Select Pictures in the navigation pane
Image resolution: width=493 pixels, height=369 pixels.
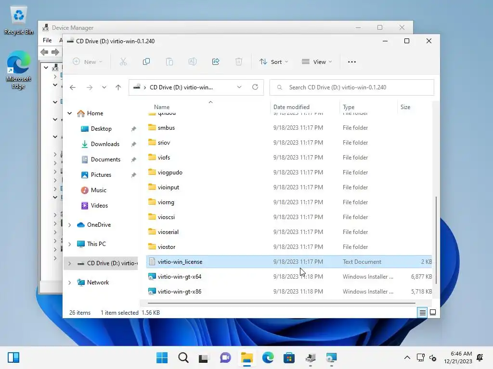[101, 175]
